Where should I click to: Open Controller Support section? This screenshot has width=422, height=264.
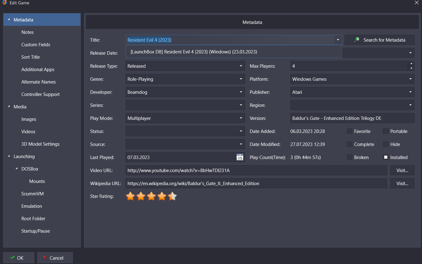click(x=40, y=94)
